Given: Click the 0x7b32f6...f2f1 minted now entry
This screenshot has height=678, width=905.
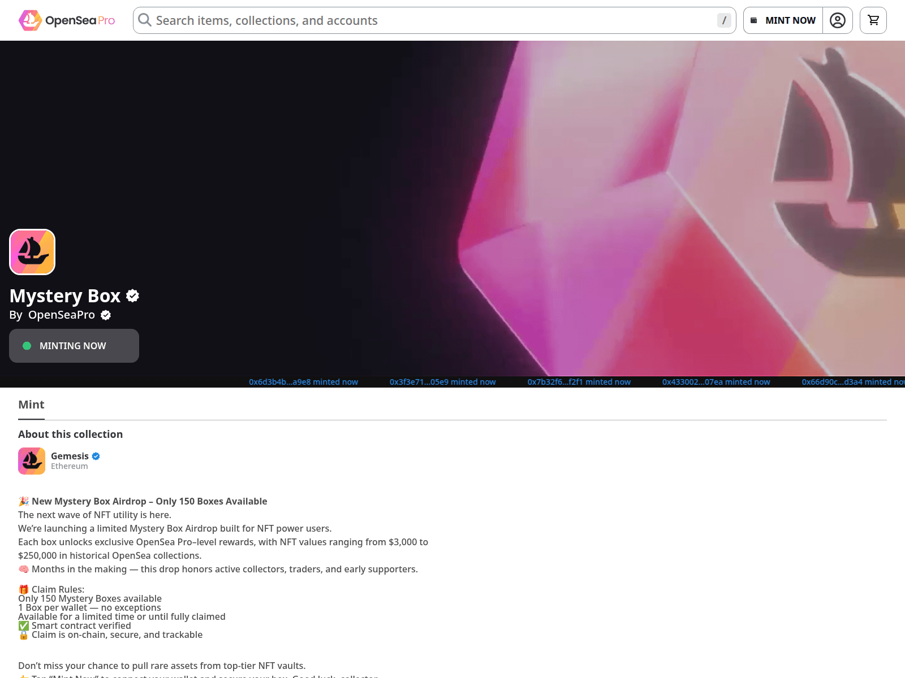Looking at the screenshot, I should pos(579,382).
